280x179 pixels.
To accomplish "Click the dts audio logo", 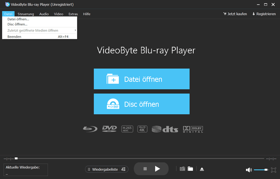I will click(165, 129).
